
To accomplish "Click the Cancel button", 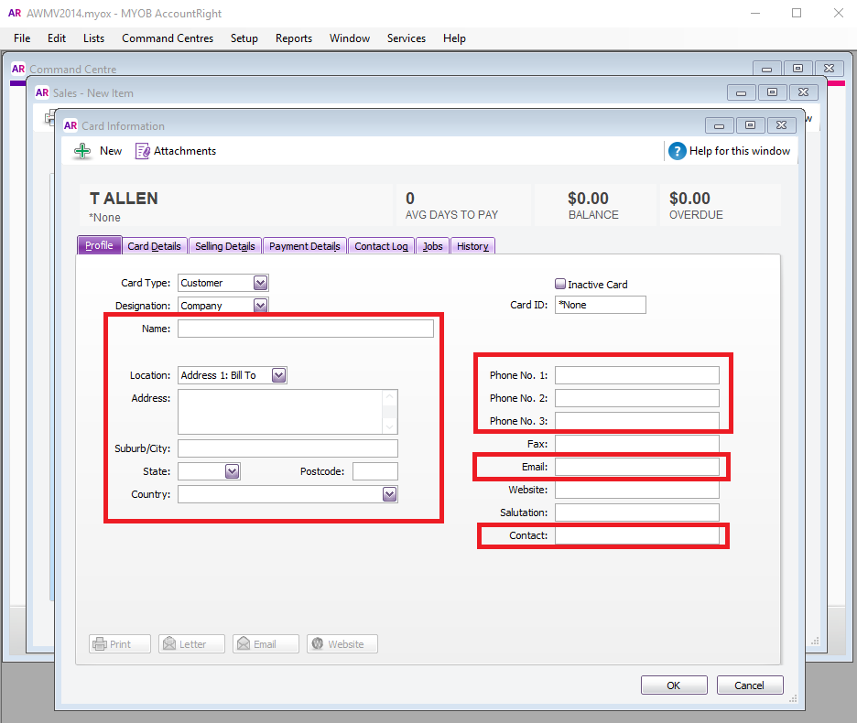I will (x=749, y=685).
